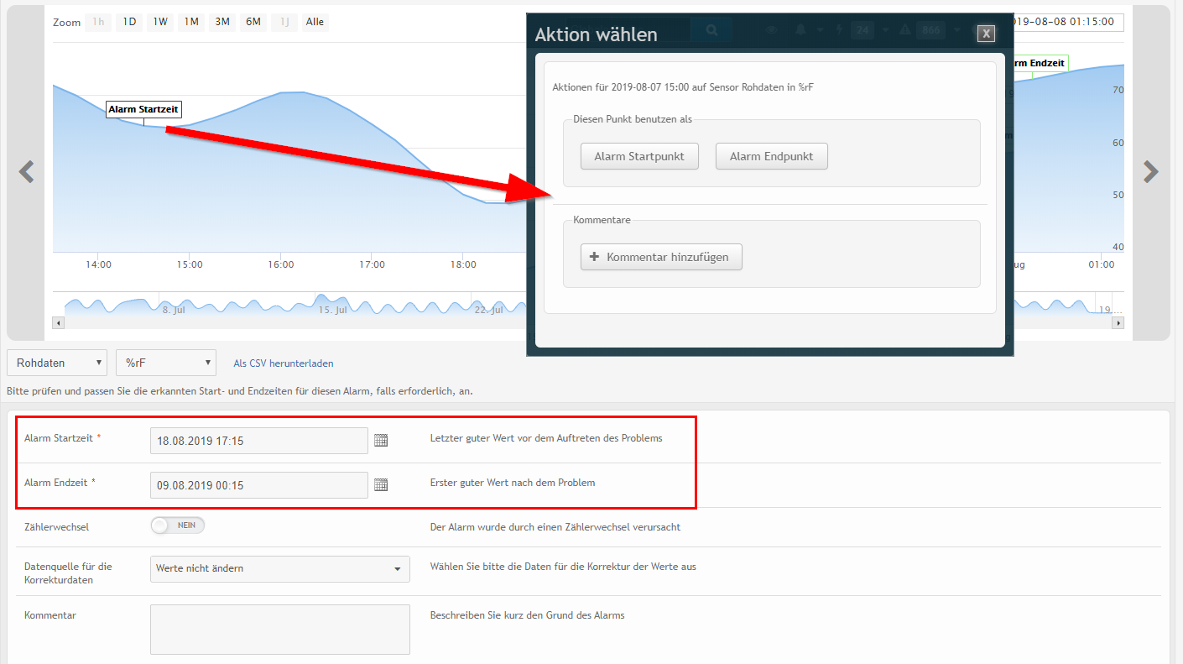Click the 16:00 time axis label

(x=281, y=264)
